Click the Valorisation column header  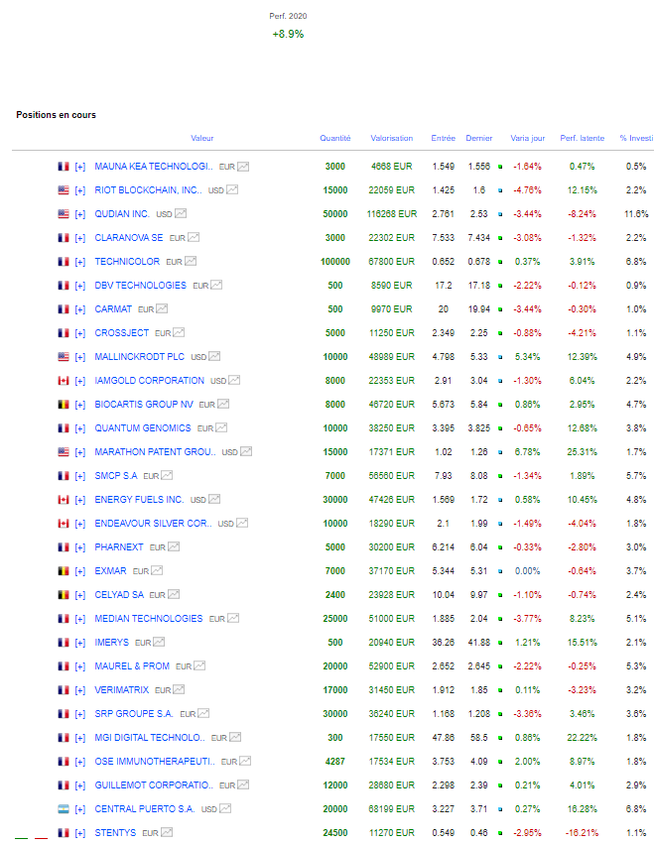[x=391, y=139]
